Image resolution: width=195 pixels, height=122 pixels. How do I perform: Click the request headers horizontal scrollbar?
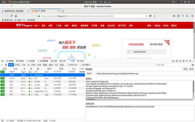point(90,100)
